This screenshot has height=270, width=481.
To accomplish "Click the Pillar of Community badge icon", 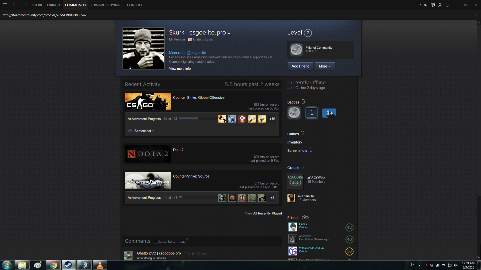I will pos(296,49).
